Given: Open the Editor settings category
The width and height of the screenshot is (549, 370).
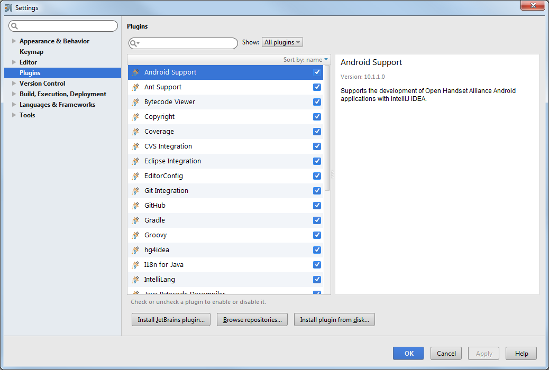Looking at the screenshot, I should 28,62.
